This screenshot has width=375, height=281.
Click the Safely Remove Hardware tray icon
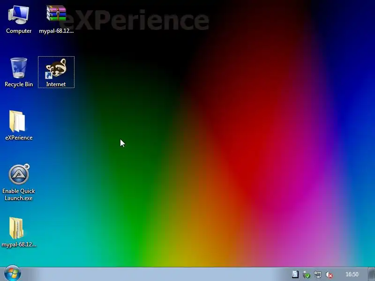[x=307, y=274]
